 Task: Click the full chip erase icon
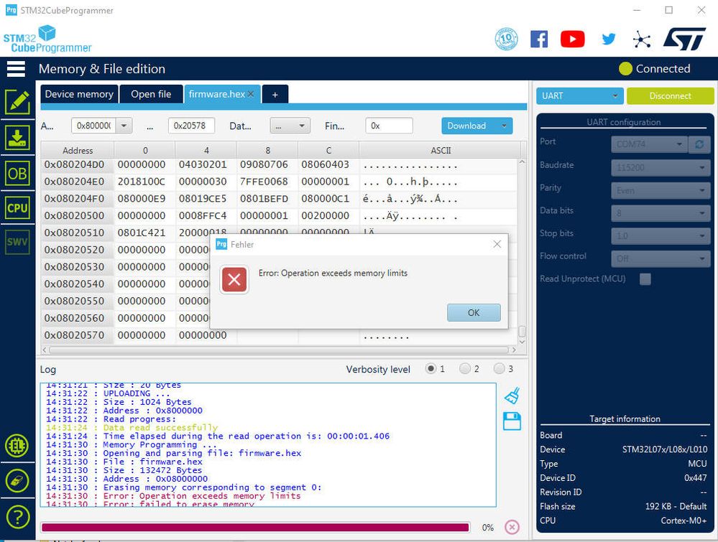17,481
